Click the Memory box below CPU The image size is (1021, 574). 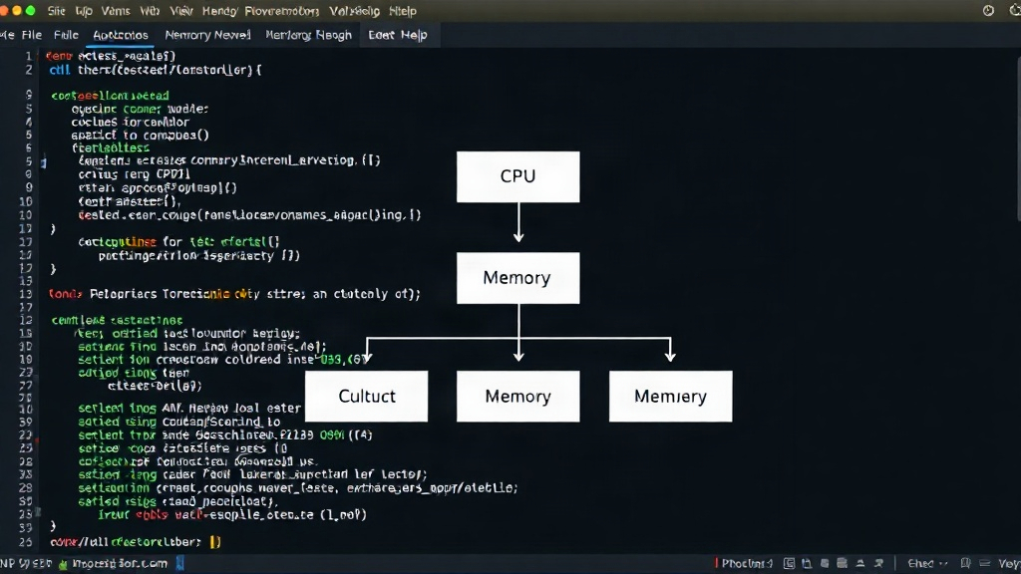[x=518, y=278]
